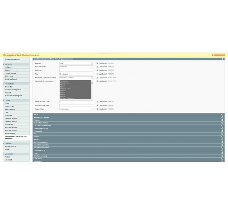Screen dimensions: 228x214
Task: Expand the Dankort section header
Action: pos(128,137)
